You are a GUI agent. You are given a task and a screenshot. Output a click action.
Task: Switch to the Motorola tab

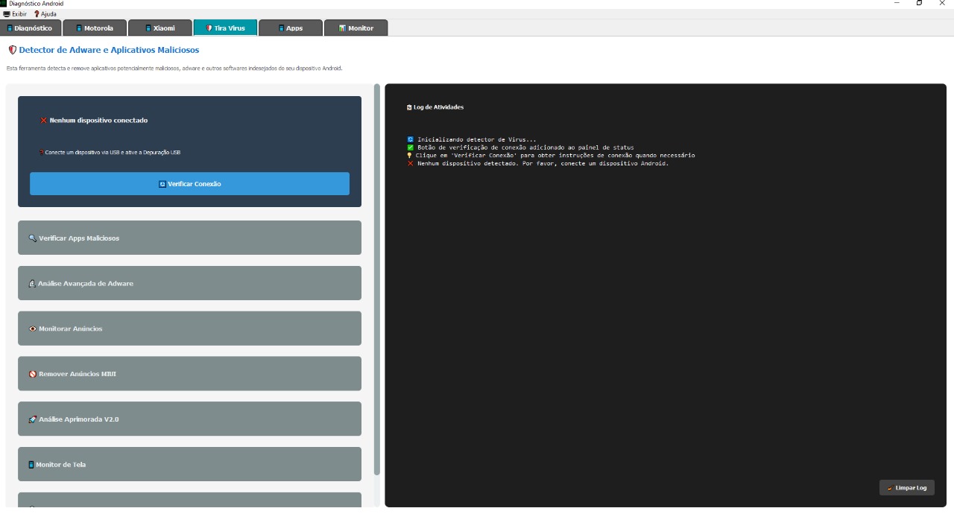click(94, 28)
